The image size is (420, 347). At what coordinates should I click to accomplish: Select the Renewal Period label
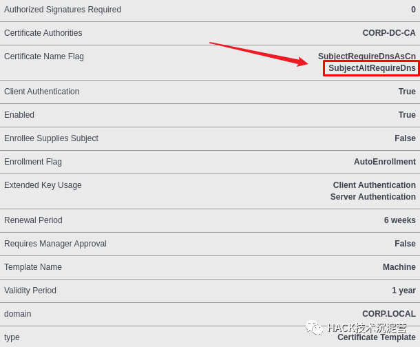point(33,220)
